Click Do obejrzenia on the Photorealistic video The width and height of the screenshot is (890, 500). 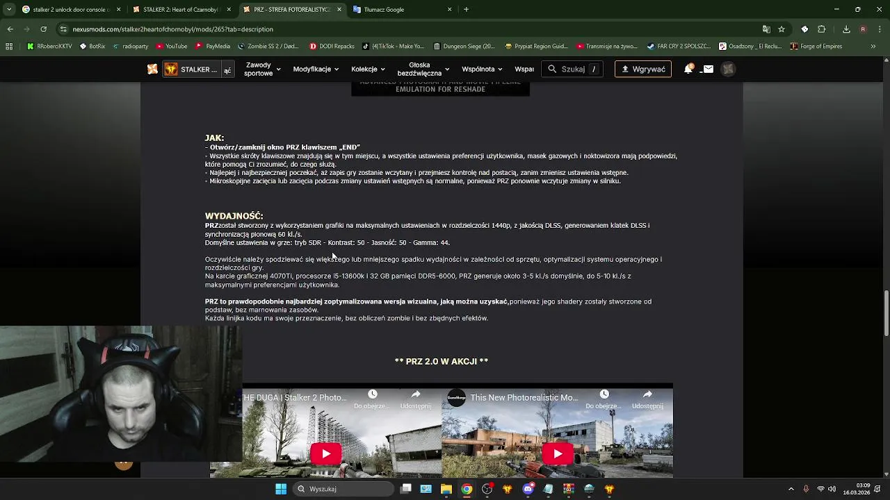[x=604, y=399]
